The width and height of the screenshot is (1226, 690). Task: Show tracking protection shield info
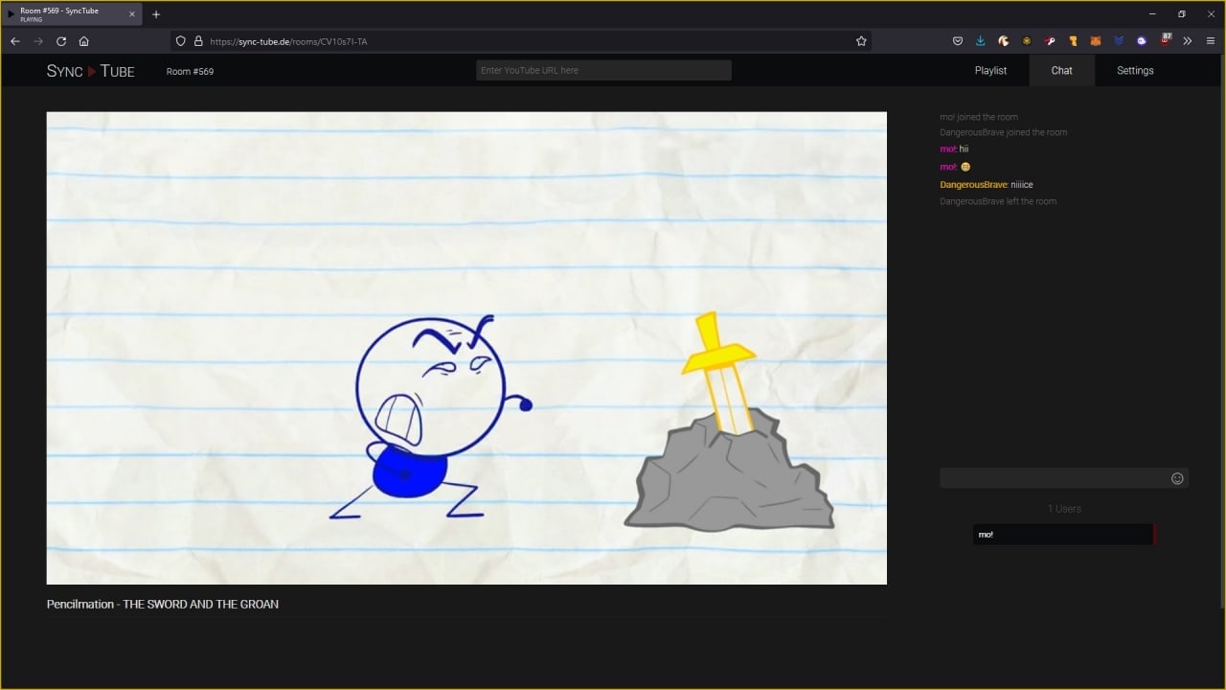pos(181,41)
